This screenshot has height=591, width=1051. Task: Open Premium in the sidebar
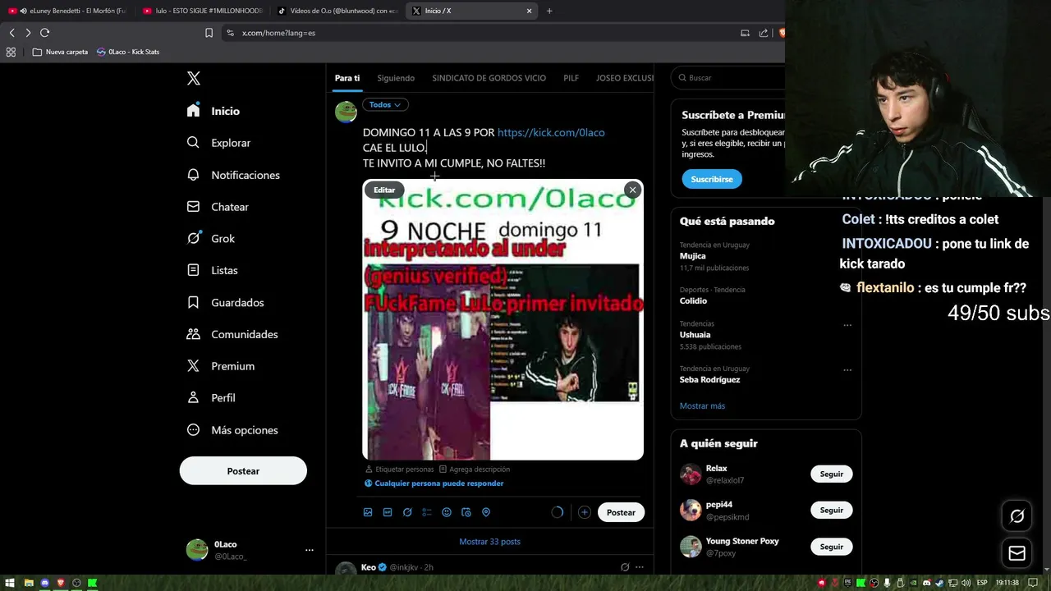(220, 366)
